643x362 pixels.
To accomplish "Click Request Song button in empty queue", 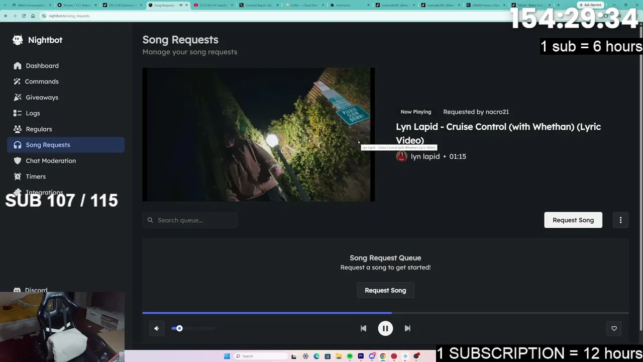I will (385, 291).
